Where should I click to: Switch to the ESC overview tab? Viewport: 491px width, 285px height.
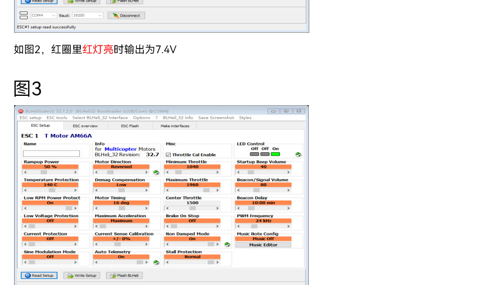click(x=85, y=126)
